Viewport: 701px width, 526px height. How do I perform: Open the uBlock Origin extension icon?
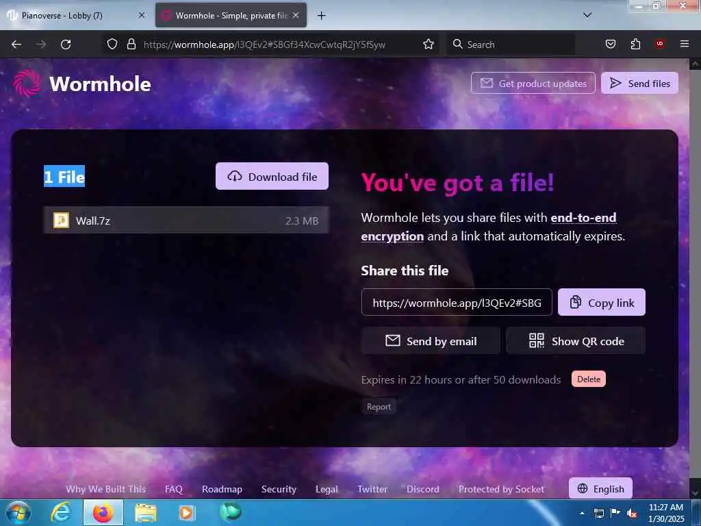pos(659,44)
